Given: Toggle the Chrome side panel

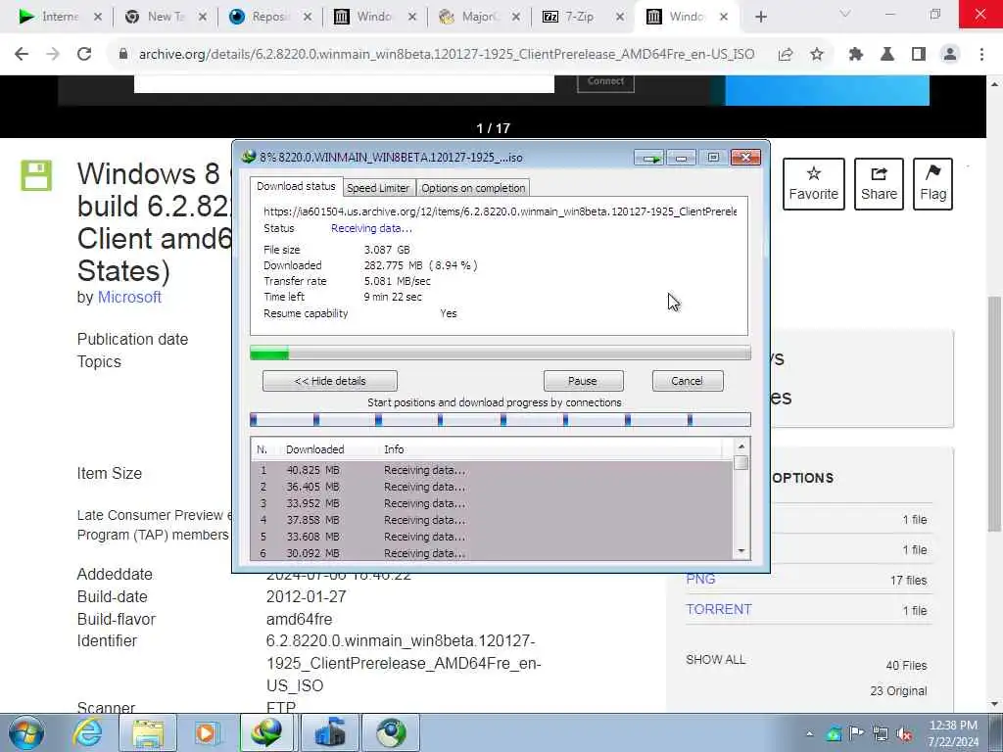Looking at the screenshot, I should pos(919,55).
